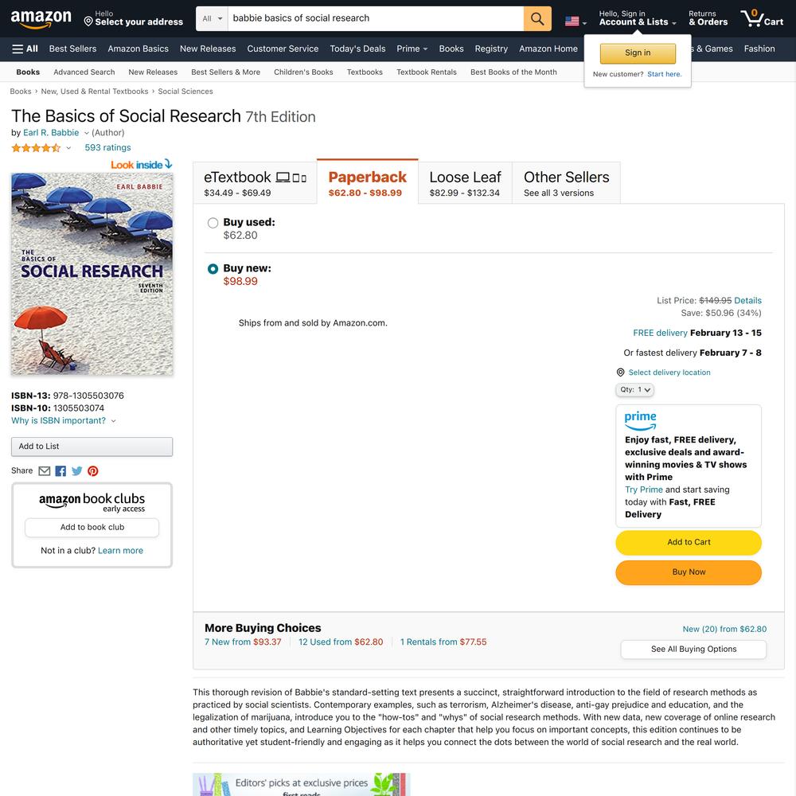
Task: Select the Buy used radio option
Action: pyautogui.click(x=213, y=223)
